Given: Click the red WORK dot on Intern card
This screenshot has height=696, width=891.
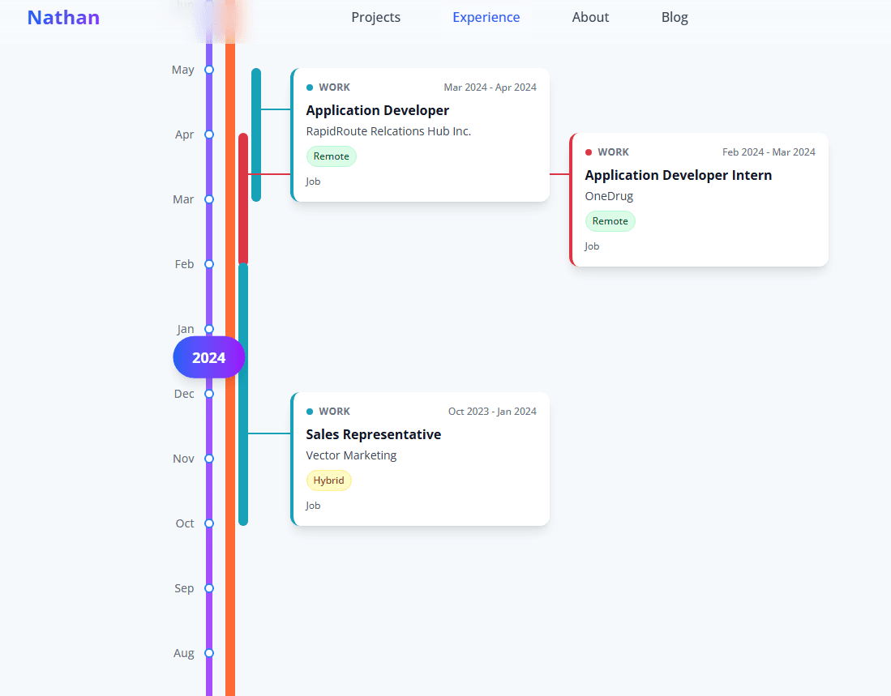Looking at the screenshot, I should 589,152.
